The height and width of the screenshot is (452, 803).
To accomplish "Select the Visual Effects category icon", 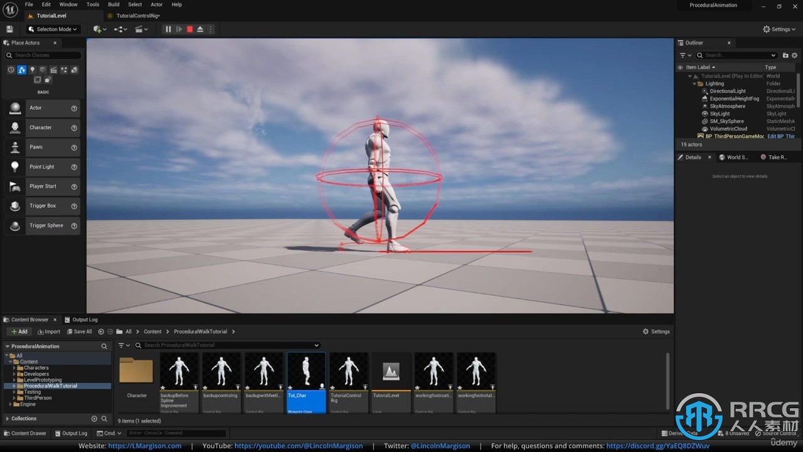I will (64, 70).
